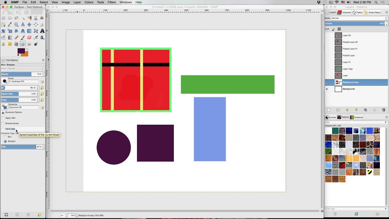Select the Text tool
Viewport: 389px width, 219px height.
42,31
